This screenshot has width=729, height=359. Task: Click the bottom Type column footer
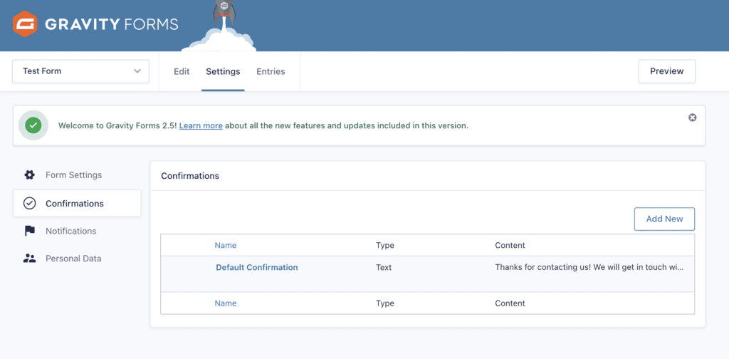(385, 303)
